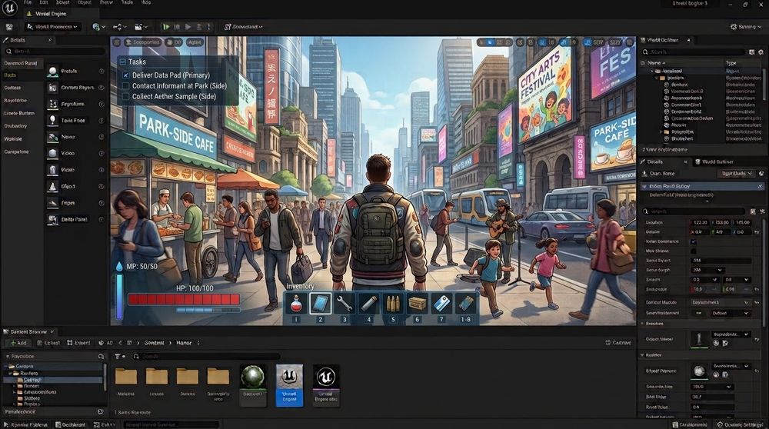This screenshot has width=769, height=429.
Task: Open World Outliner settings gear icon
Action: coord(761,52)
